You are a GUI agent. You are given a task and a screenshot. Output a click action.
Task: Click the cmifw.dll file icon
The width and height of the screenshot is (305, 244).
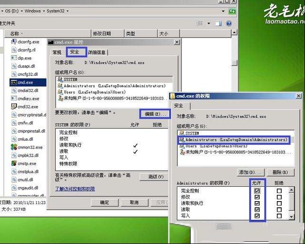[x=14, y=123]
